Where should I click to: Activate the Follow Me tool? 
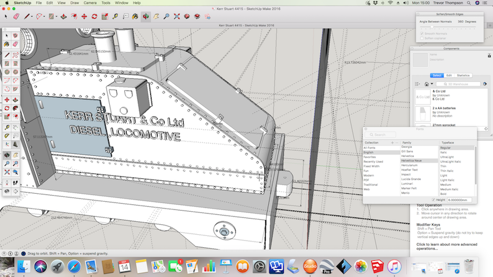coord(15,109)
